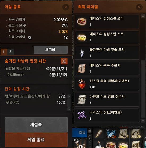Viewport: 146px width, 148px height.
Task: Select tab 1 in the exit panel
Action: (4, 52)
